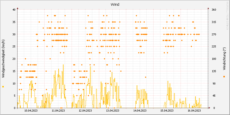The width and height of the screenshot is (230, 115).
Task: Click the right axis value 180
Action: [x=214, y=59]
